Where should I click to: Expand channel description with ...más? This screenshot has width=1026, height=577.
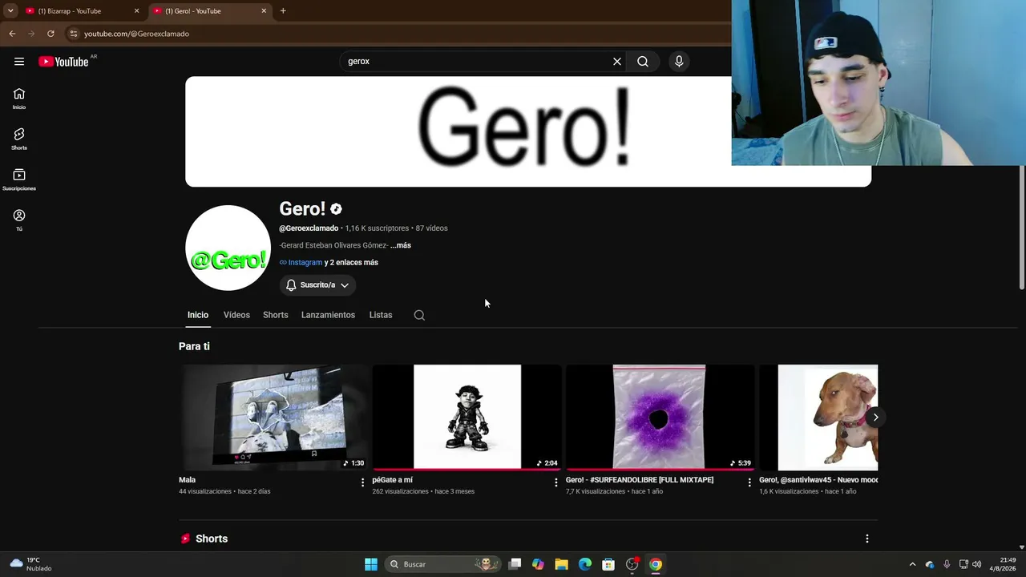pyautogui.click(x=401, y=245)
